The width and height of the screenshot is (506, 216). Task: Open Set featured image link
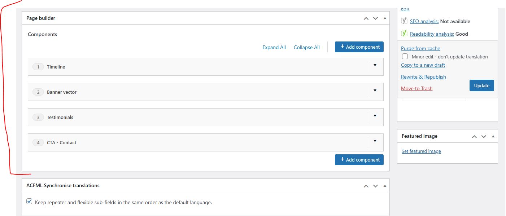[421, 151]
